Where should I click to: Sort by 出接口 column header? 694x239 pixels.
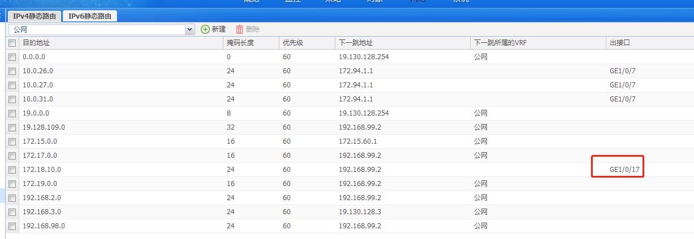pos(650,43)
